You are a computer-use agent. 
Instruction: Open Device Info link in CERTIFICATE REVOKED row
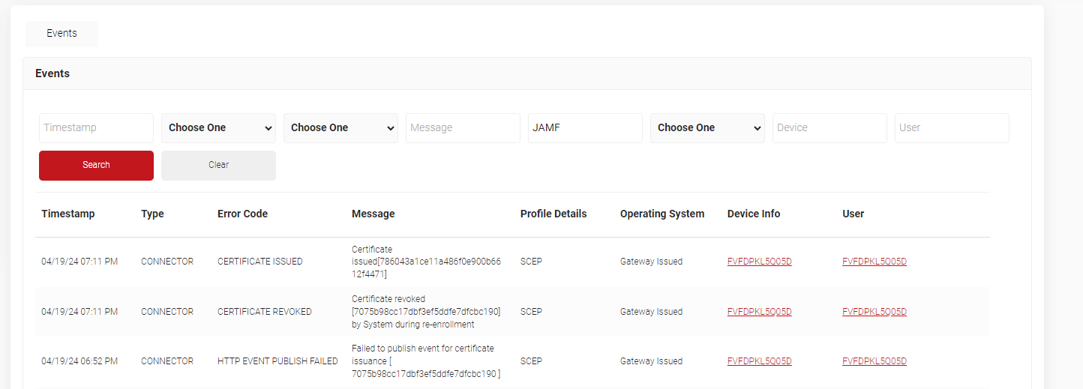(759, 312)
